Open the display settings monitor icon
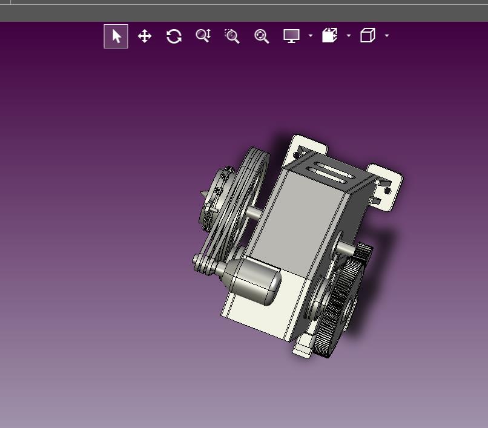This screenshot has width=488, height=428. pos(292,36)
